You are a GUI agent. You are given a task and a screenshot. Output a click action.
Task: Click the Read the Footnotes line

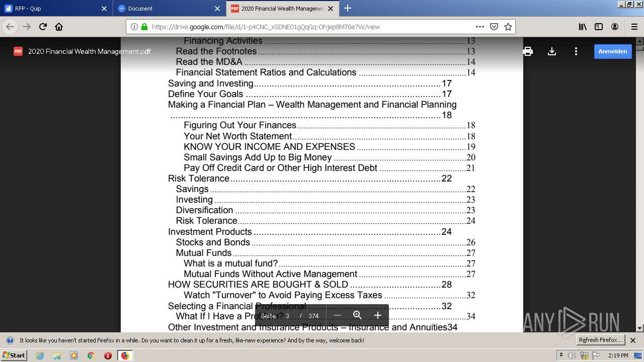[326, 51]
